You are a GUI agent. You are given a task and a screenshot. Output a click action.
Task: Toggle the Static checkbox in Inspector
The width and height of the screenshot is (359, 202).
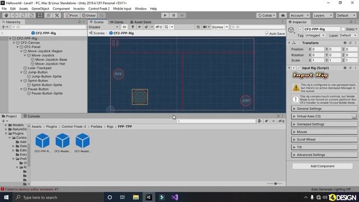click(343, 29)
